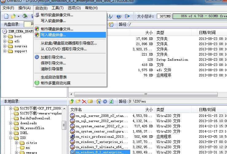Viewport: 227px width, 154px height.
Task: Expand the IGEL folder node
Action: click(x=10, y=133)
